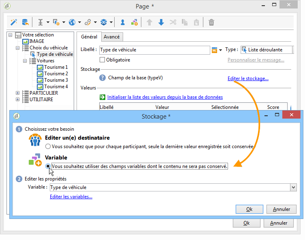Viewport: 305px width, 240px height.
Task: Click the Editer les variables link
Action: [71, 197]
